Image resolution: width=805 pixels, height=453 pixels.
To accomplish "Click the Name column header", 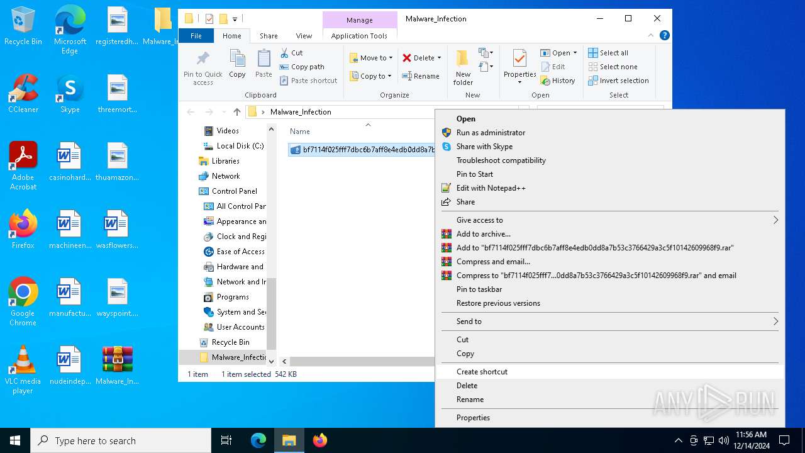I will click(x=300, y=131).
